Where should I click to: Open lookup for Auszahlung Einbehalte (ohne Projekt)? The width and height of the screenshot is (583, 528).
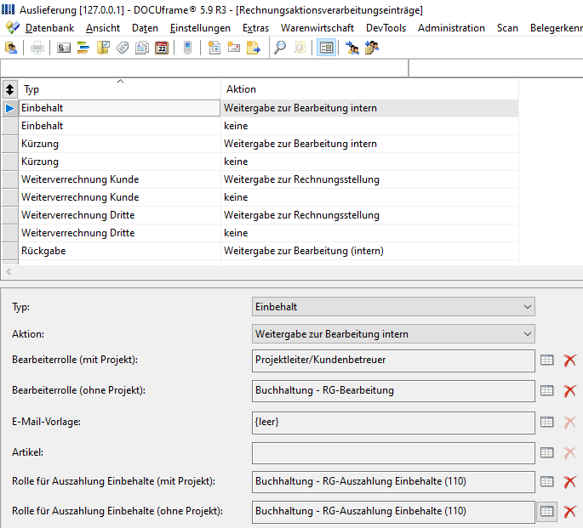tap(547, 511)
